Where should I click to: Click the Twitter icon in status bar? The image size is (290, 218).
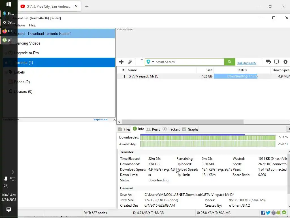click(268, 213)
